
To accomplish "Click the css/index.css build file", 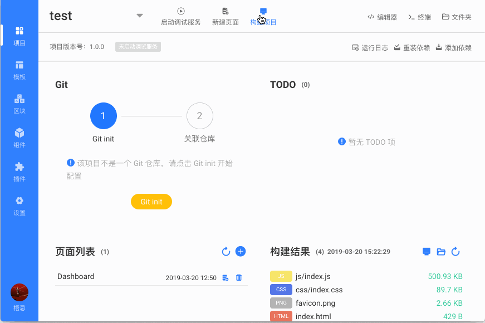I will coord(319,290).
